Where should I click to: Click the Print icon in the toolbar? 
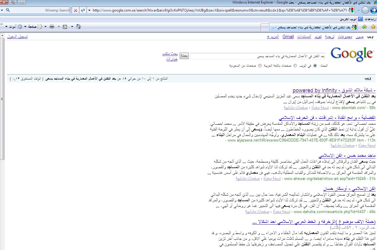(x=52, y=27)
